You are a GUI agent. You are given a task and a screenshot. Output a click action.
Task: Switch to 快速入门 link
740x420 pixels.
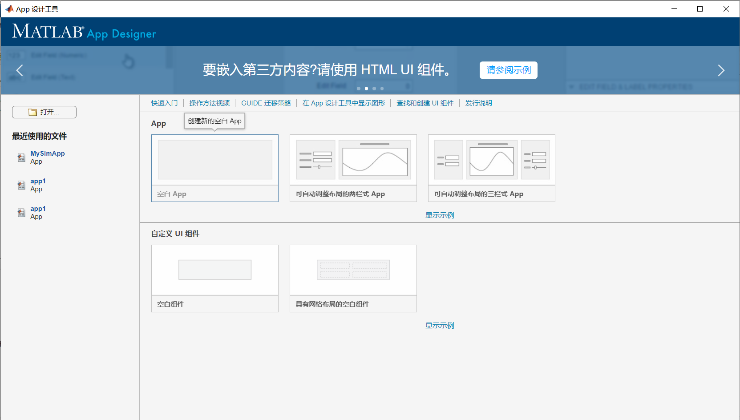pos(164,103)
